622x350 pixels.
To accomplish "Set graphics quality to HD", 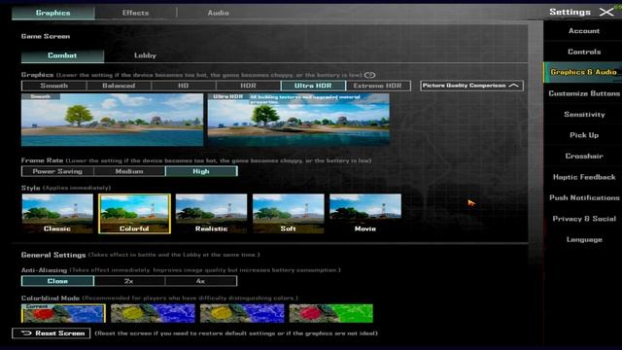I will pyautogui.click(x=184, y=86).
